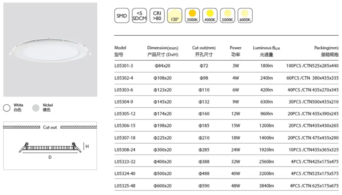The width and height of the screenshot is (342, 195).
Task: Click dimension Φ600x20
Action: coord(162,186)
